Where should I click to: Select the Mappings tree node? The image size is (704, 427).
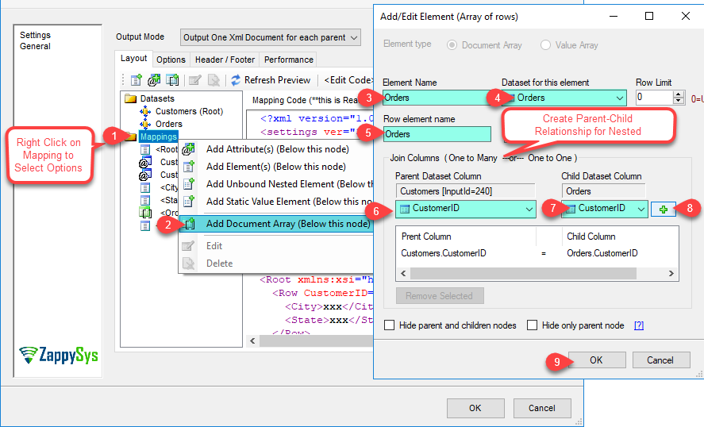158,137
